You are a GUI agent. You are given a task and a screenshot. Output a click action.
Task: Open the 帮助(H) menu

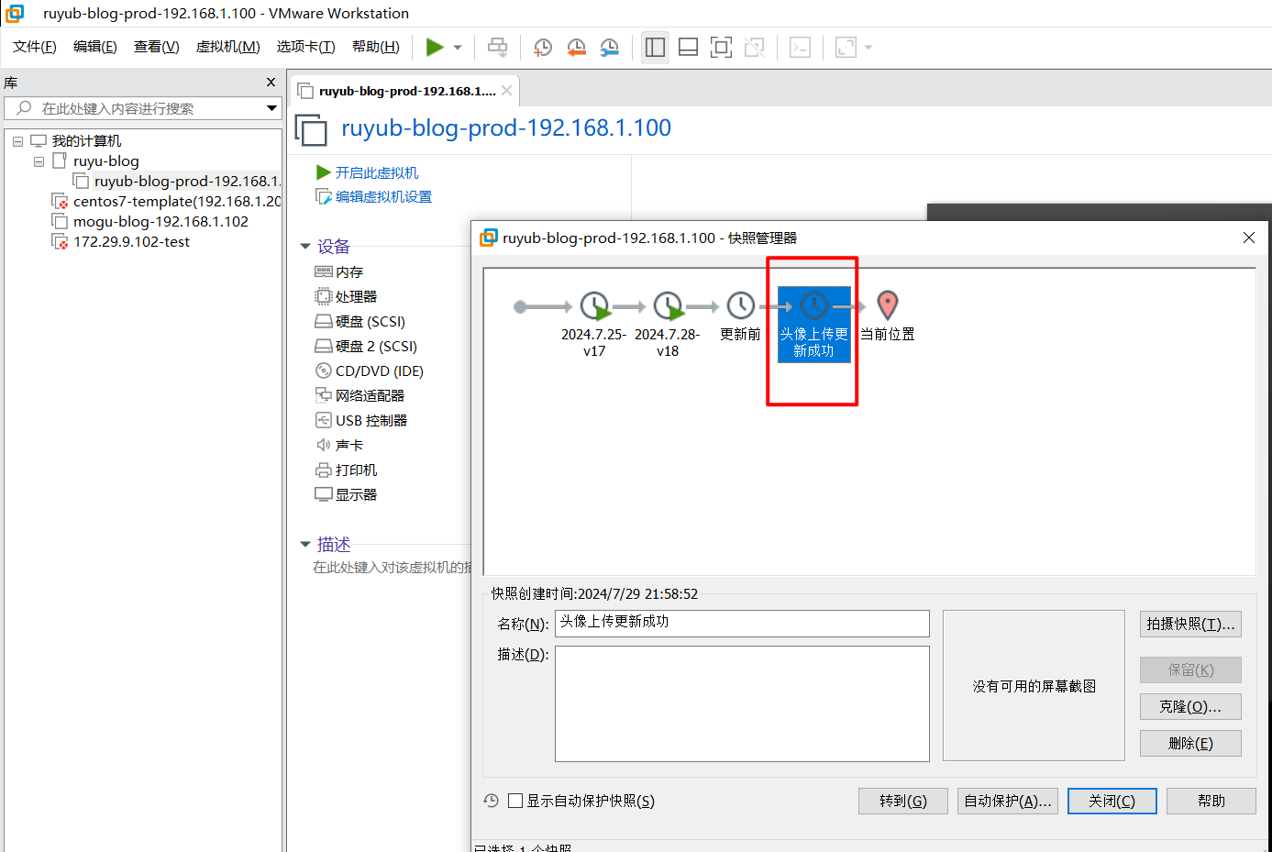coord(376,47)
